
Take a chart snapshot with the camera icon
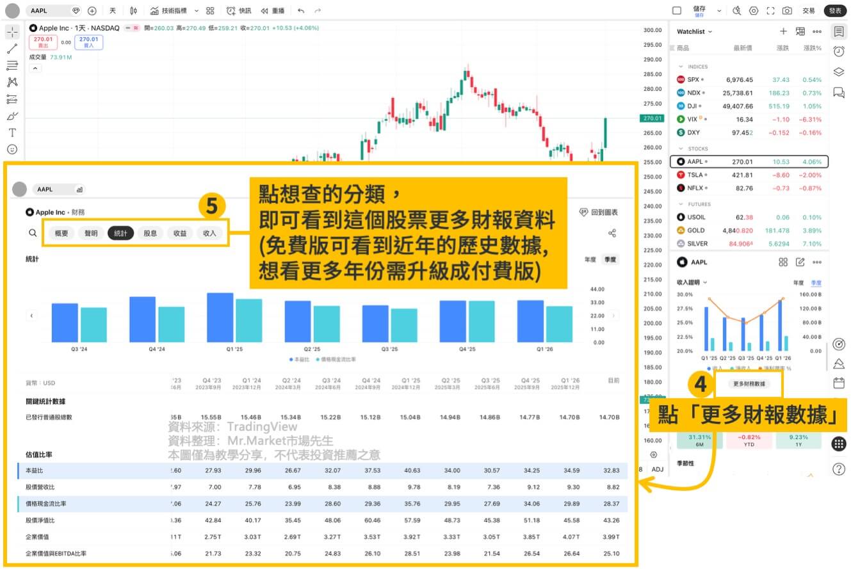786,10
